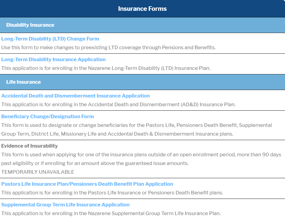Click the TEMPORARILY UNAVAILABLE notice text

pos(38,172)
